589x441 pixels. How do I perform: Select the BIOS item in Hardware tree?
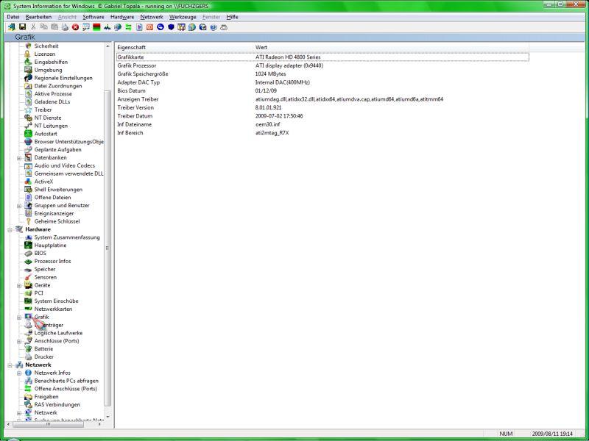pos(40,253)
